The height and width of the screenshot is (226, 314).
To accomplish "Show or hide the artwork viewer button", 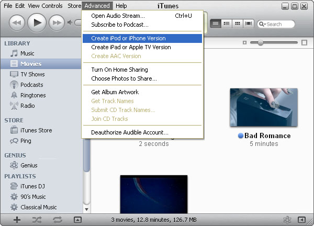I will tap(77, 220).
